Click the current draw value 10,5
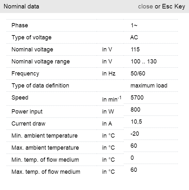Screen dimensions: 189x190 (x=136, y=122)
